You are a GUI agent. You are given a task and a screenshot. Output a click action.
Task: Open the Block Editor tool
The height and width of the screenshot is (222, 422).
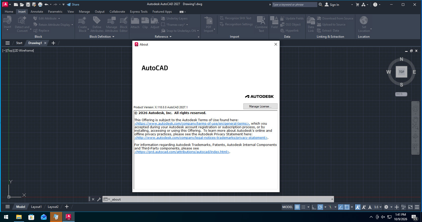point(123,24)
